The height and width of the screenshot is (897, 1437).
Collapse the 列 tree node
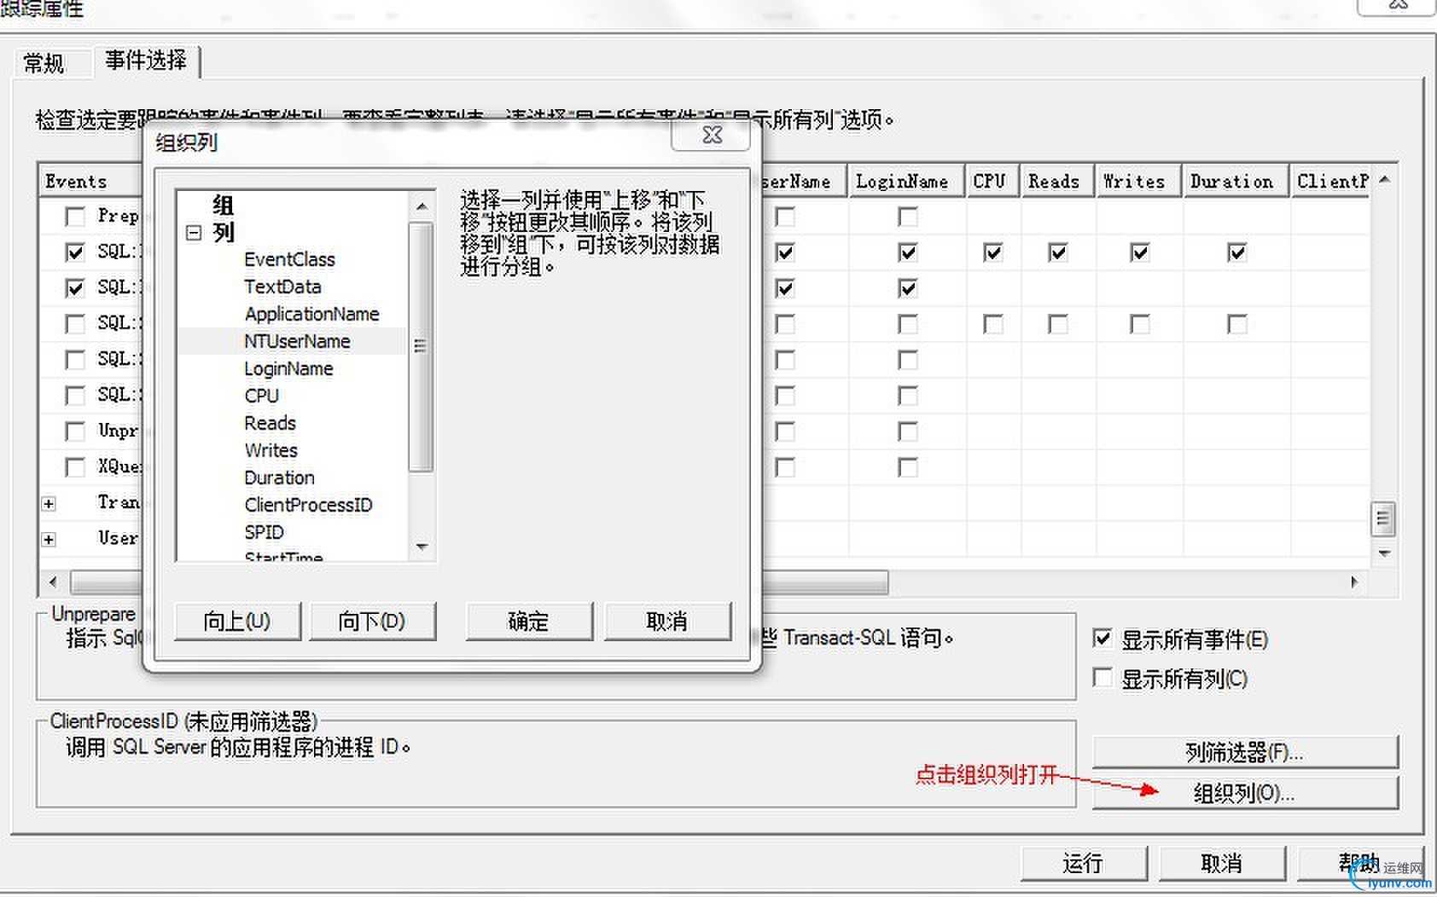point(194,232)
